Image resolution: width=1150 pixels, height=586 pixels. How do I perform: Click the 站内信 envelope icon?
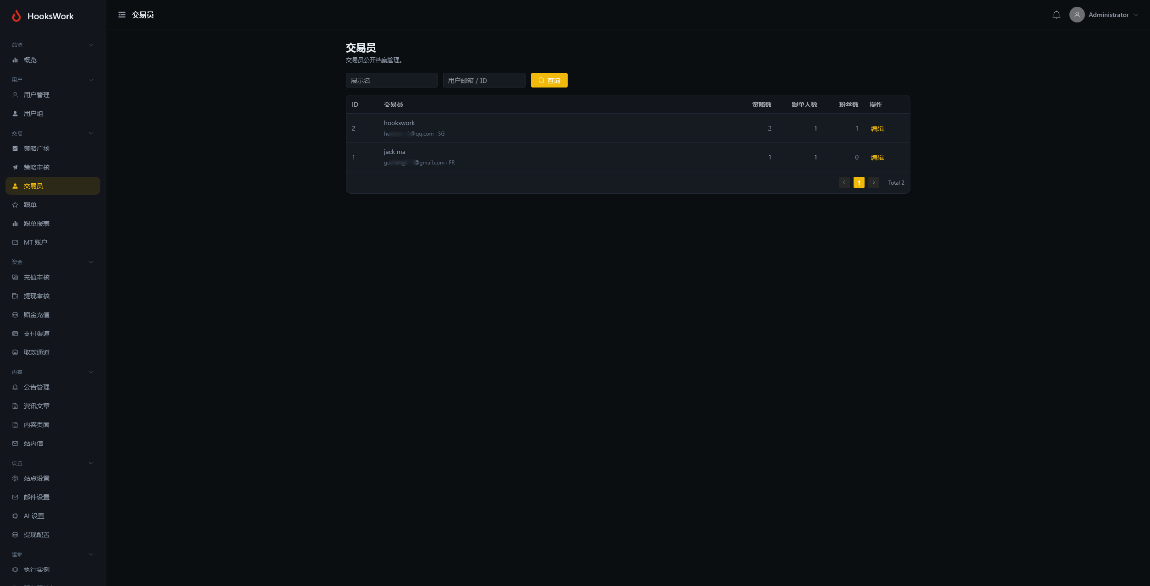(15, 444)
